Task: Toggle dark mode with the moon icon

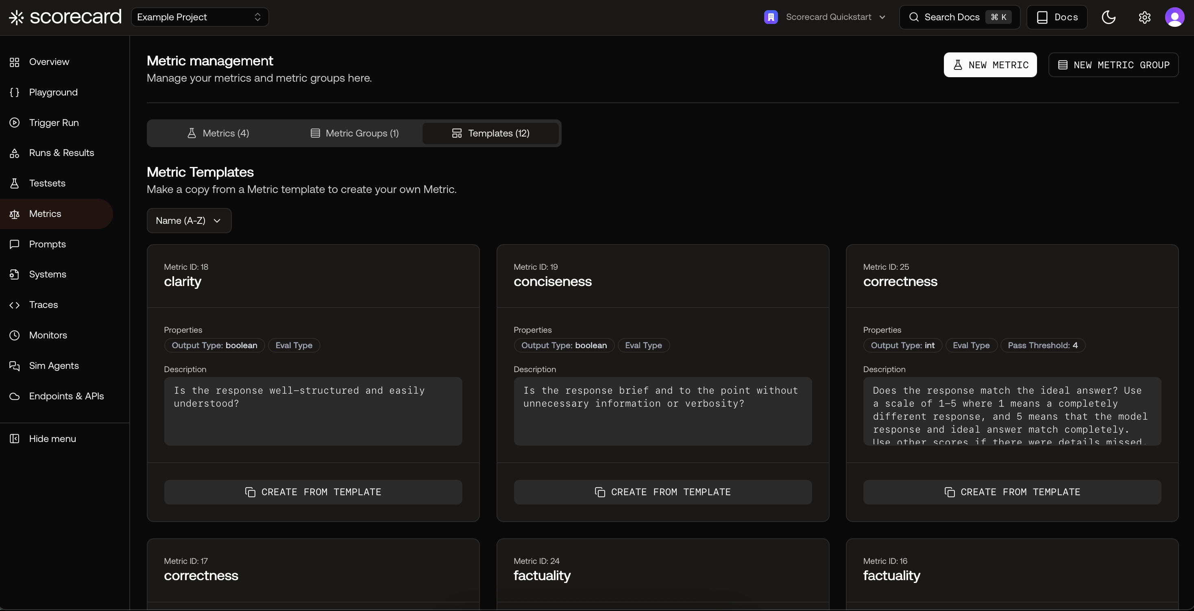Action: click(x=1108, y=17)
